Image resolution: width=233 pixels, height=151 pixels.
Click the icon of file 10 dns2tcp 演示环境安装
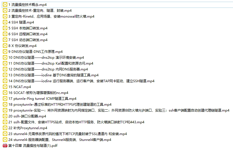5,57
